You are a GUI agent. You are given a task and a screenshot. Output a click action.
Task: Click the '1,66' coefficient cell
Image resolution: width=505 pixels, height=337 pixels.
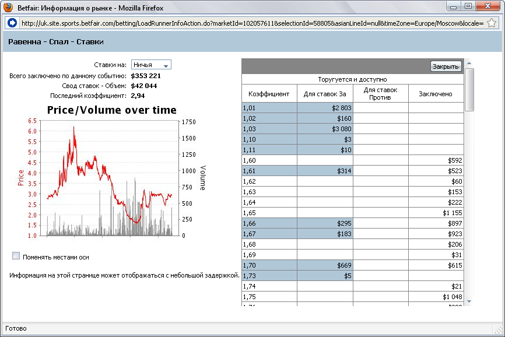point(269,223)
